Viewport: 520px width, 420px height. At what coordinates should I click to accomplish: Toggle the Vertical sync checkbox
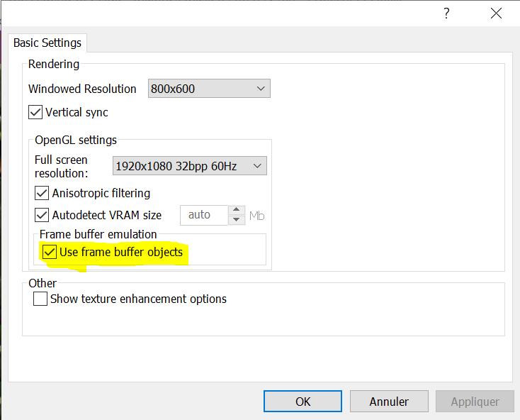35,112
